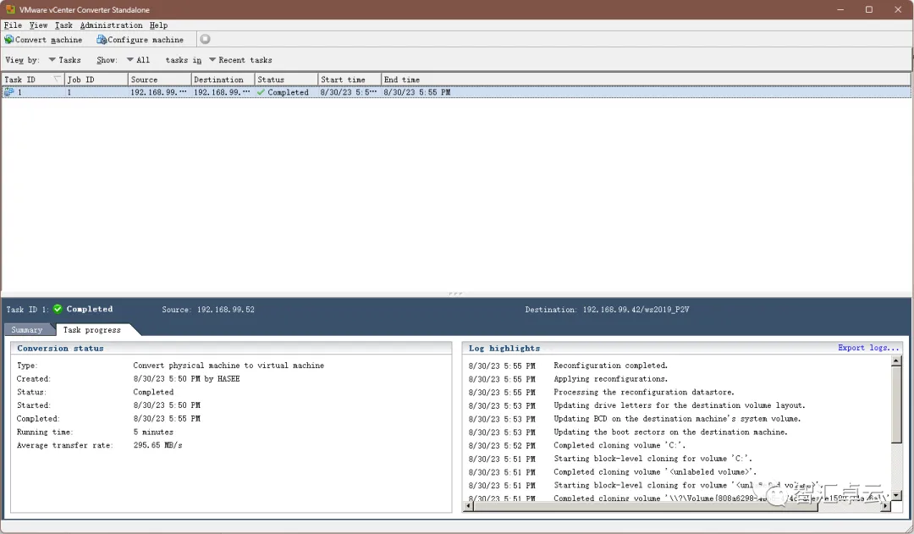Open the Task menu

[x=63, y=25]
